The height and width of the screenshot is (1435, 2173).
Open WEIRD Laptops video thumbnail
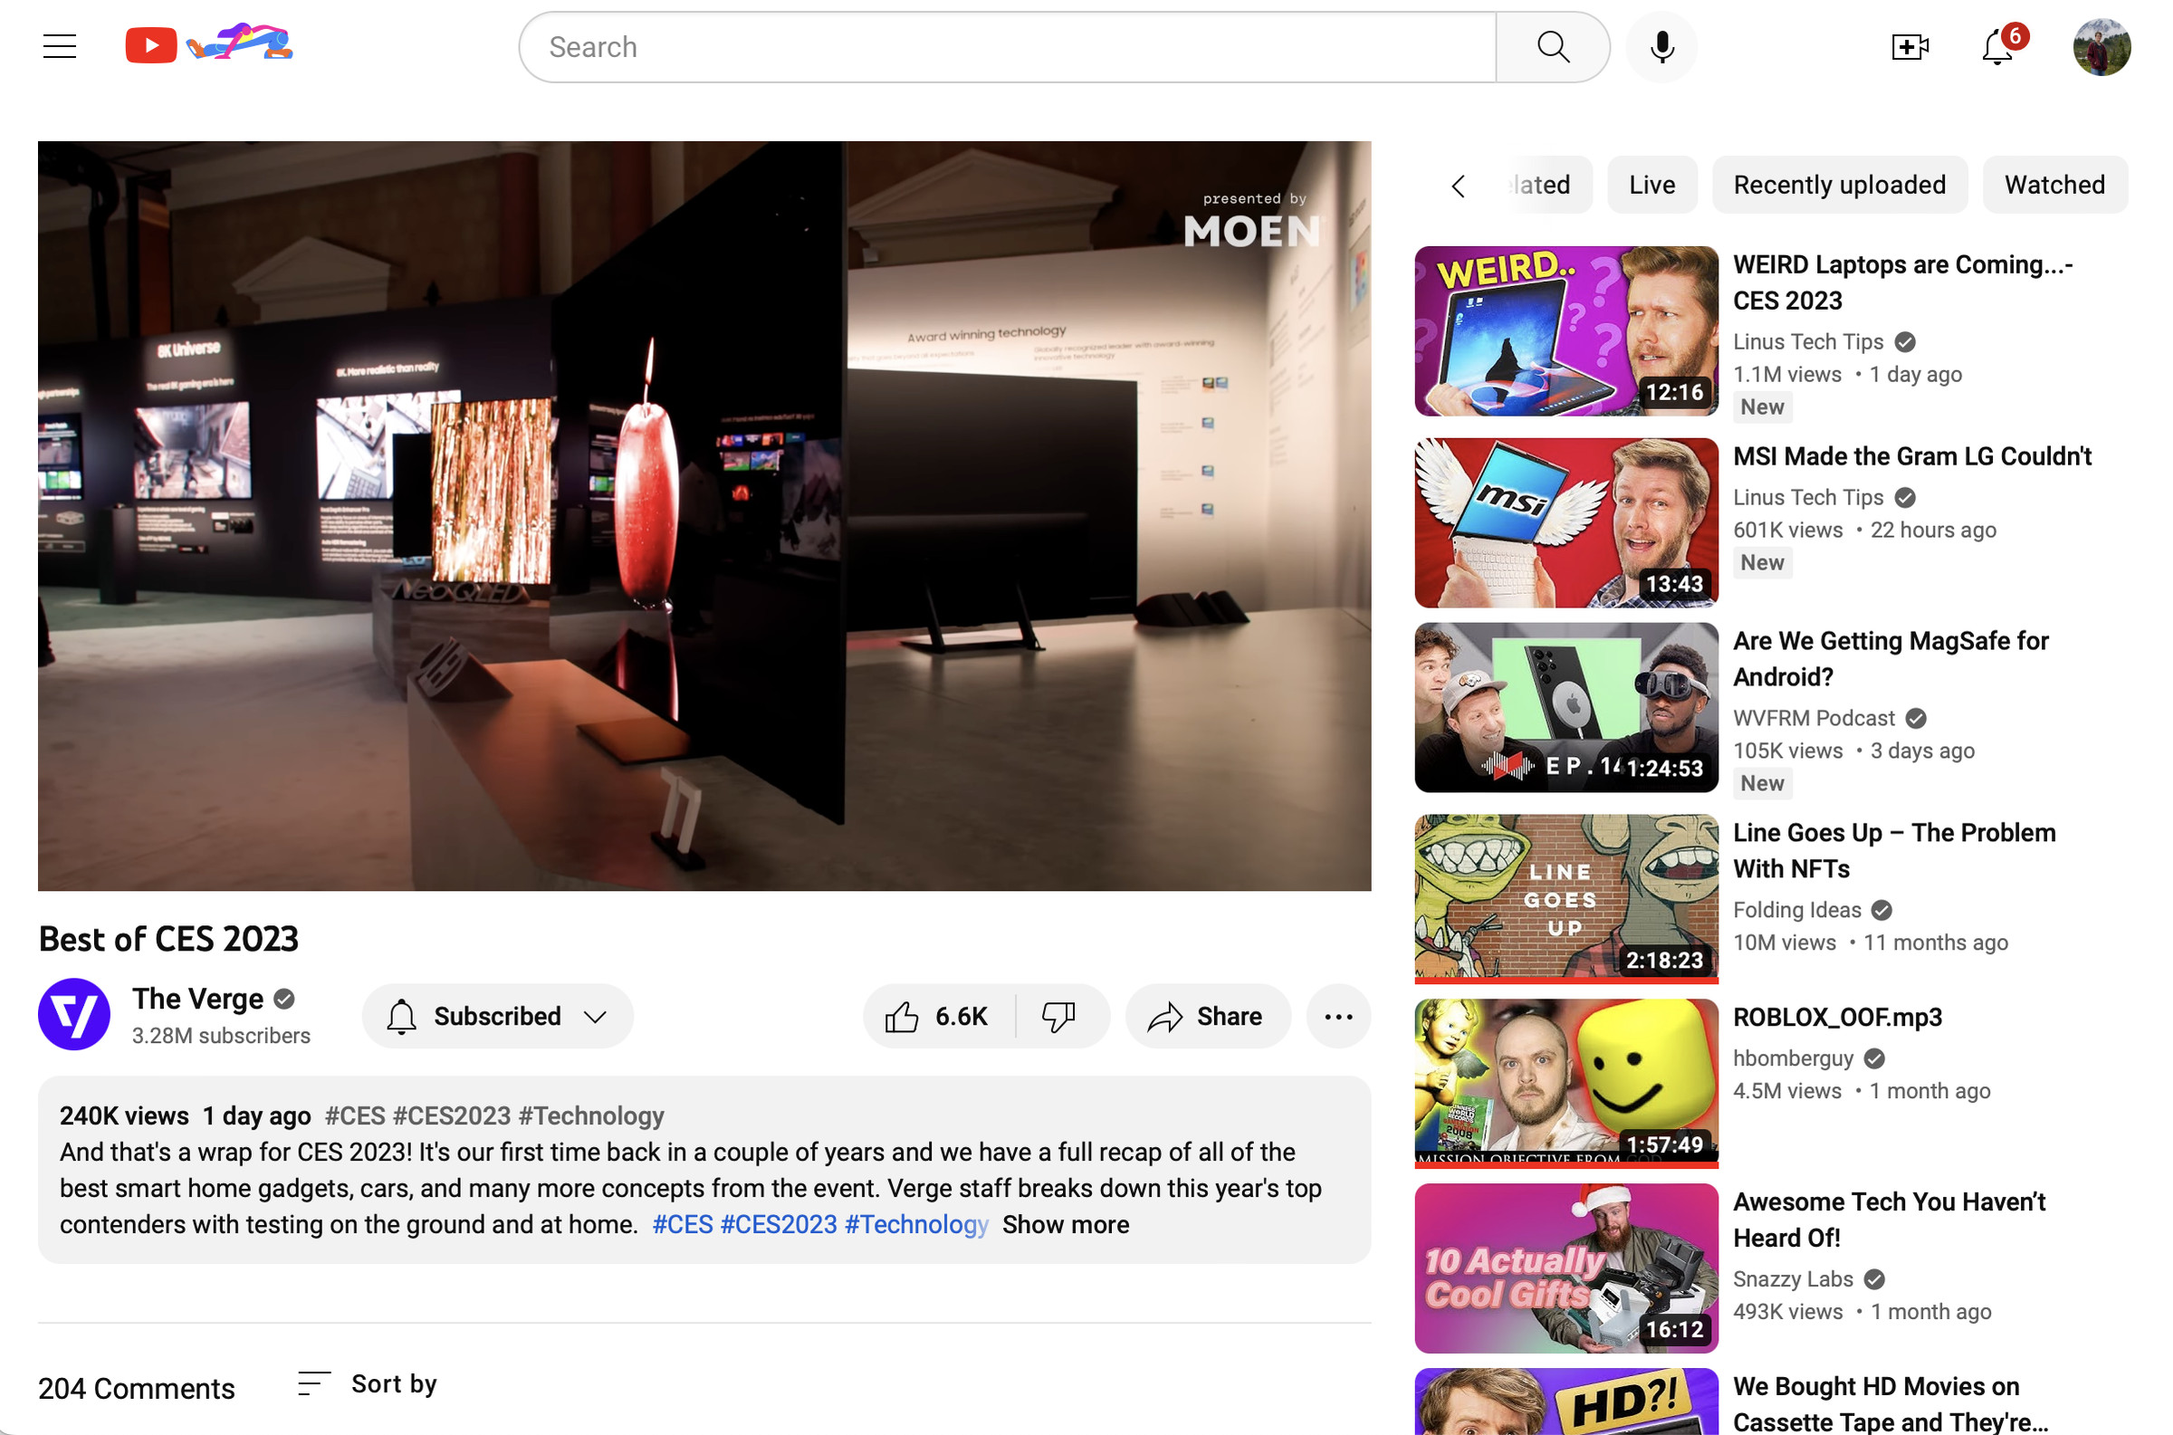pyautogui.click(x=1566, y=331)
